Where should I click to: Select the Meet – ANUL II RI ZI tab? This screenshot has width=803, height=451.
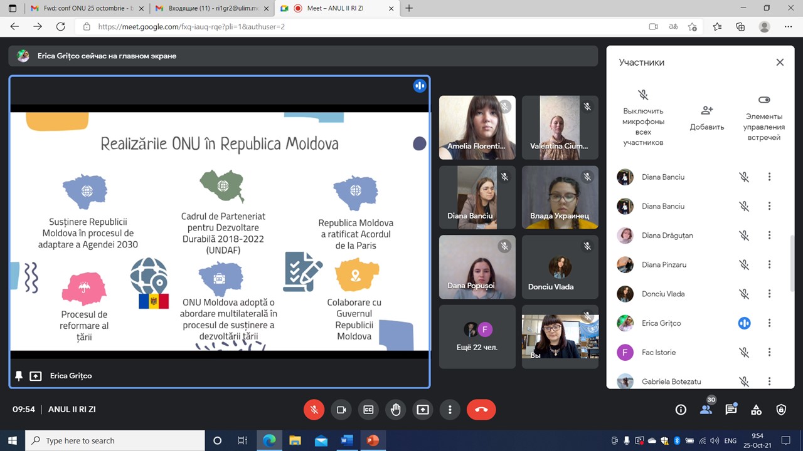pyautogui.click(x=336, y=8)
